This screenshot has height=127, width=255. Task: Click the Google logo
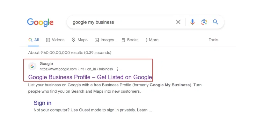point(40,22)
